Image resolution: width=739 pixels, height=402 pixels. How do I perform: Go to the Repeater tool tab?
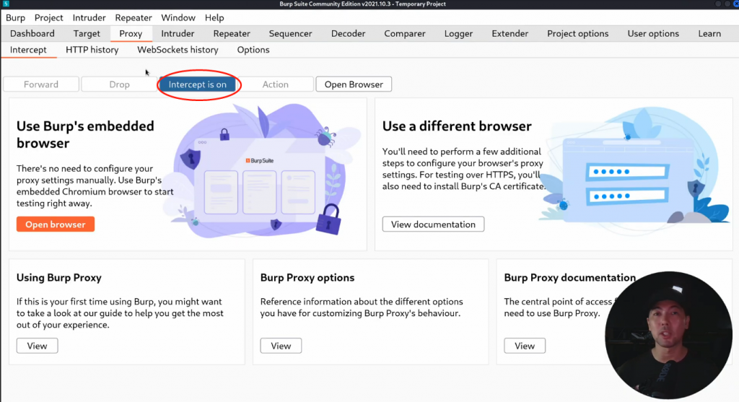[x=232, y=33]
